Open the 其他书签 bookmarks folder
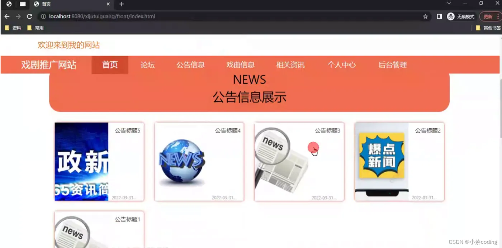The width and height of the screenshot is (502, 248). point(488,28)
